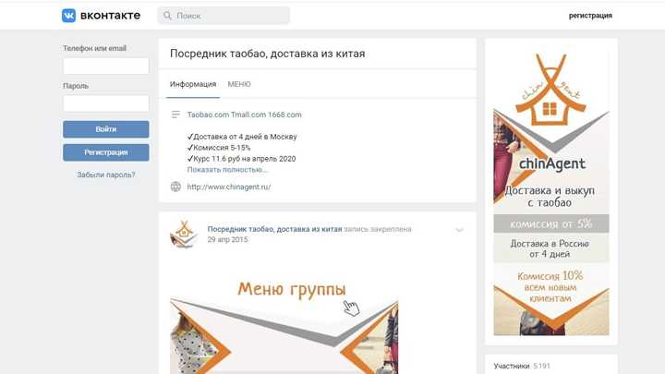The image size is (665, 374).
Task: Click the VK logo icon
Action: tap(68, 16)
